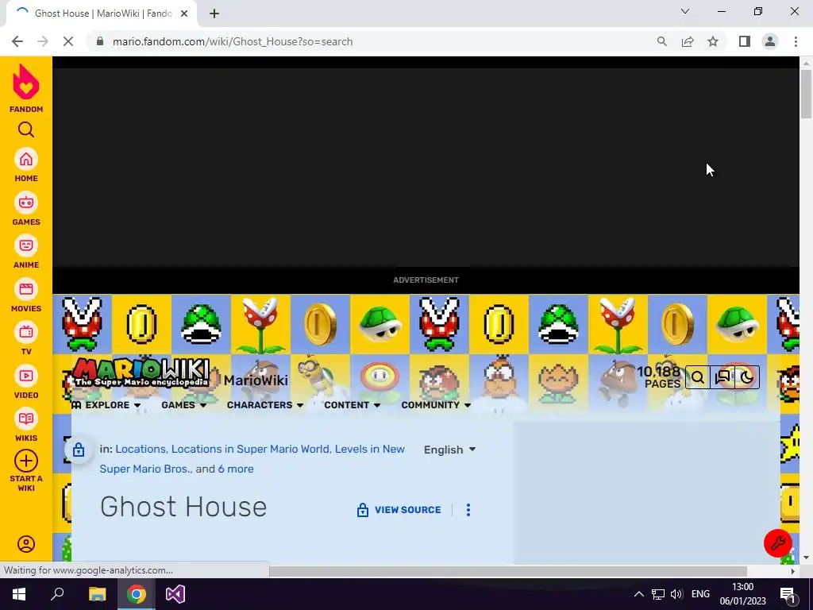Image resolution: width=813 pixels, height=610 pixels.
Task: Click the share page icon in address bar
Action: pos(688,41)
